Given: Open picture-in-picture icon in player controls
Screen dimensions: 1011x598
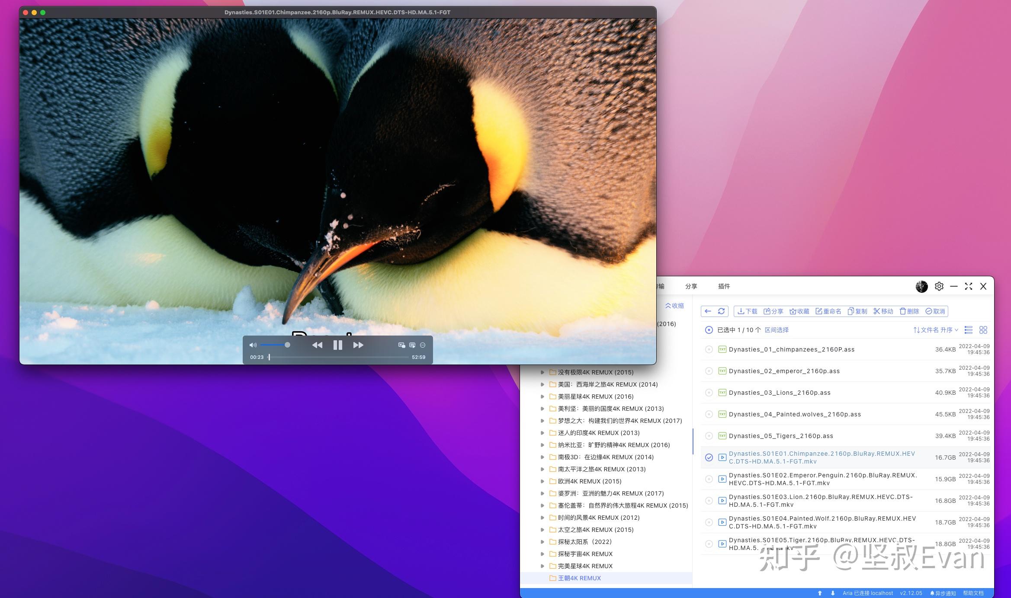Looking at the screenshot, I should pyautogui.click(x=402, y=345).
